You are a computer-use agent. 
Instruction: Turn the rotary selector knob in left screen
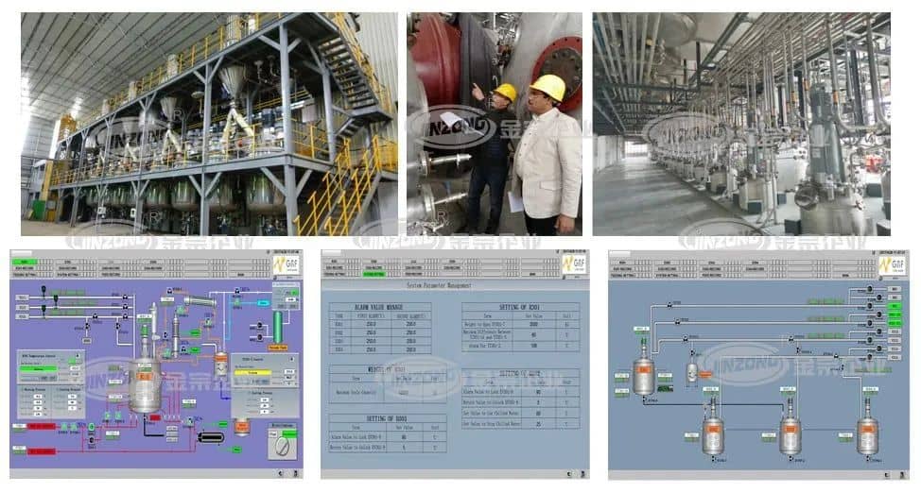(x=281, y=446)
